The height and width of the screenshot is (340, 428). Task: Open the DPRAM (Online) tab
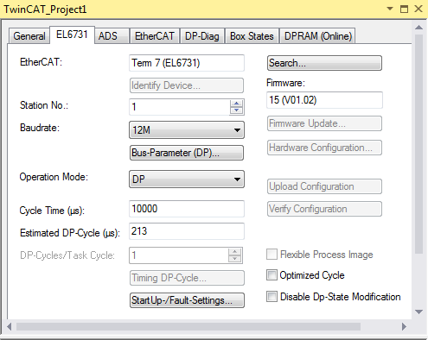pos(318,36)
